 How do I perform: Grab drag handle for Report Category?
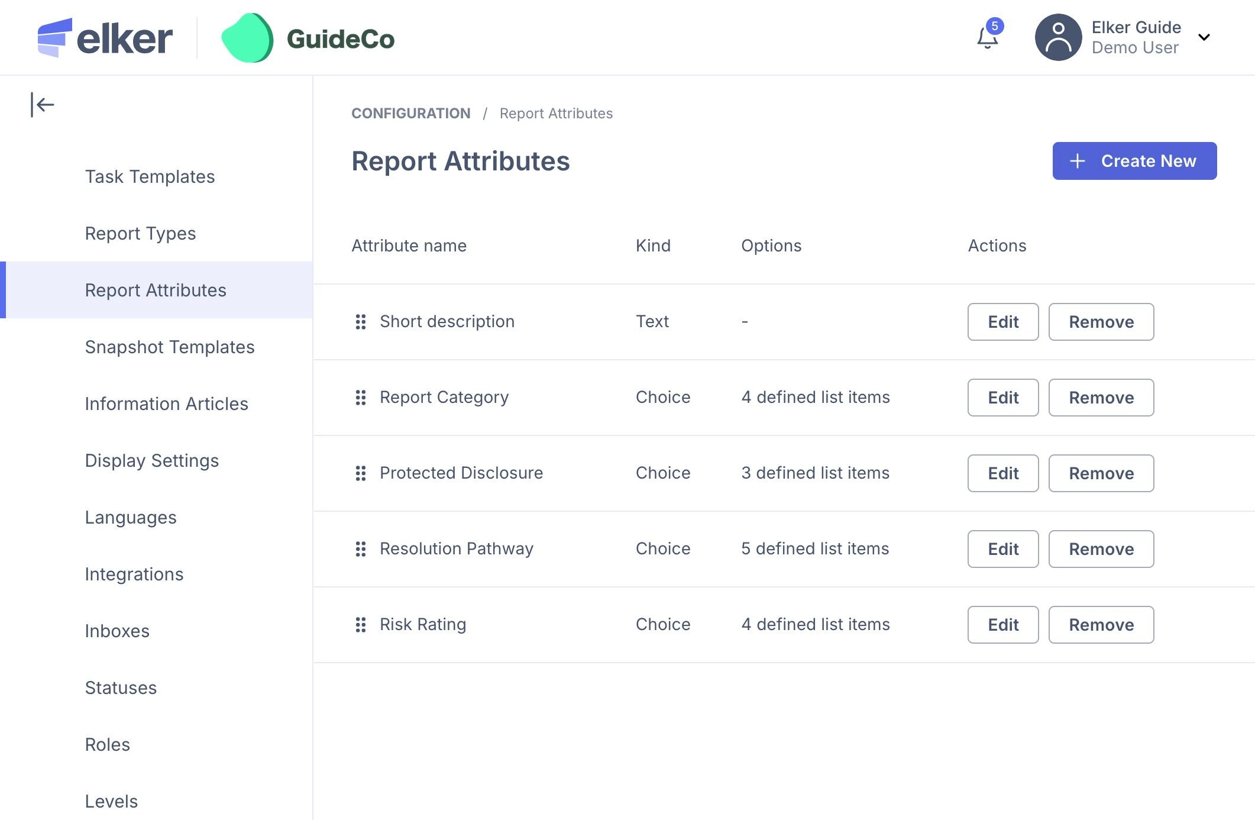point(360,398)
